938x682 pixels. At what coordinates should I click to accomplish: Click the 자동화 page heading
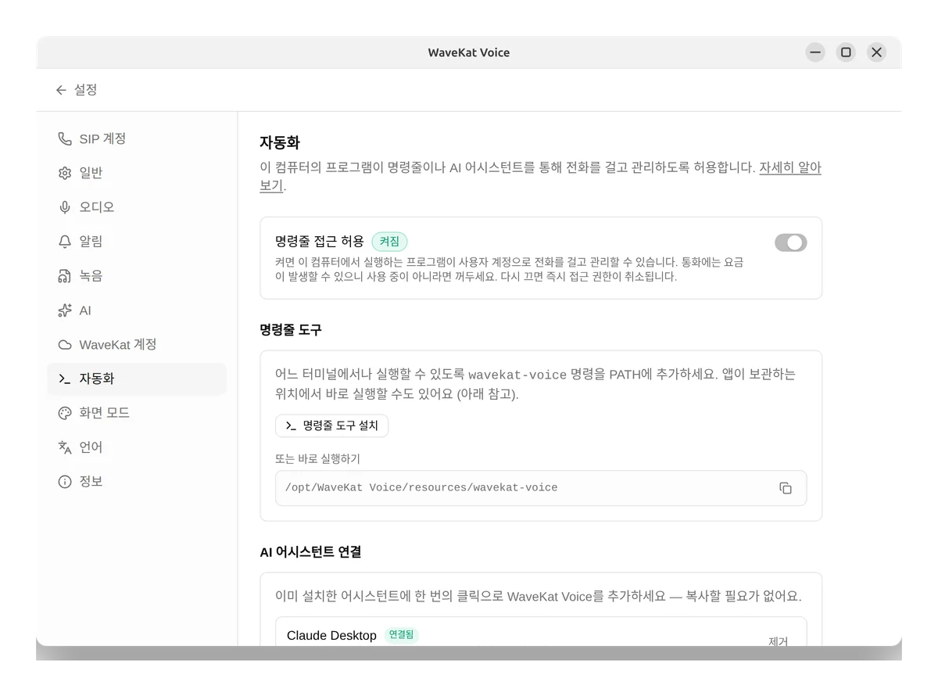[280, 142]
